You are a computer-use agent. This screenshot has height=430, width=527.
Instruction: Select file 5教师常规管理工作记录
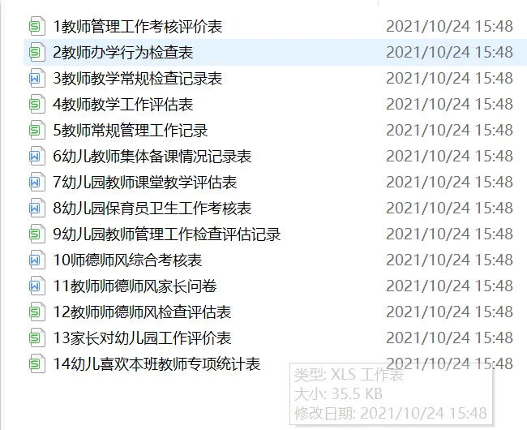275,130
